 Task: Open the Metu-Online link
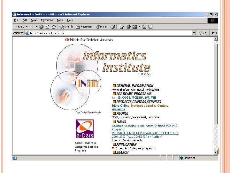pos(120,106)
